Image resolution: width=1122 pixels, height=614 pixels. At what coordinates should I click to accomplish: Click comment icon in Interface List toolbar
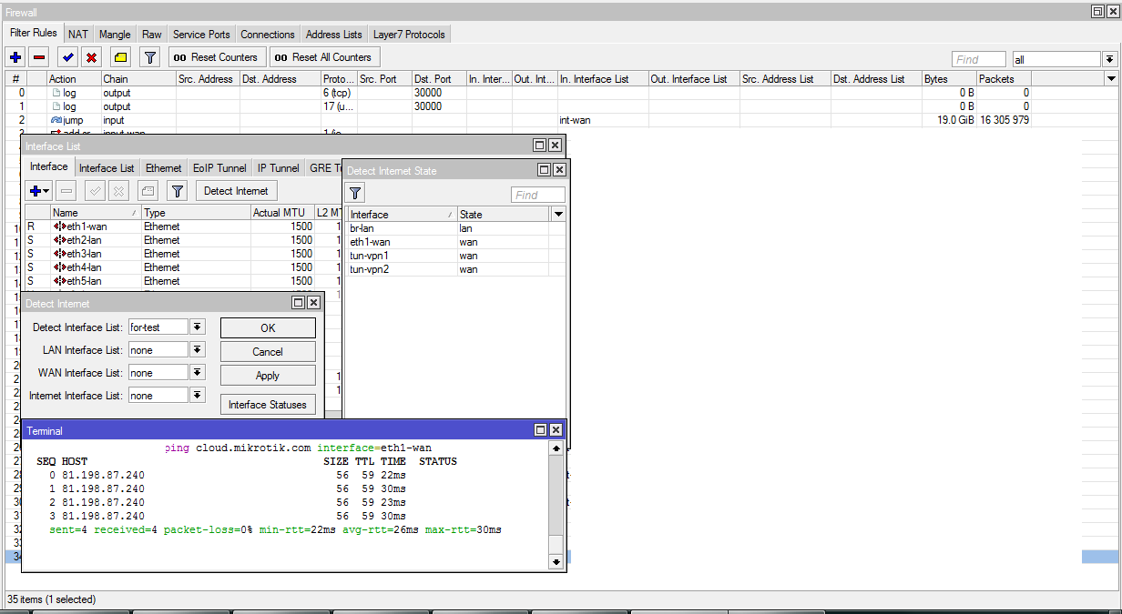click(x=148, y=191)
